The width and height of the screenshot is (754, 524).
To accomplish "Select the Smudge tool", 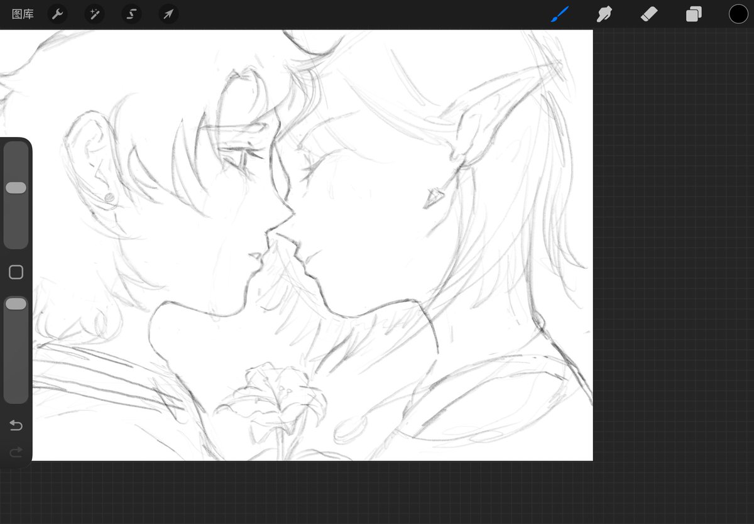I will (x=604, y=14).
